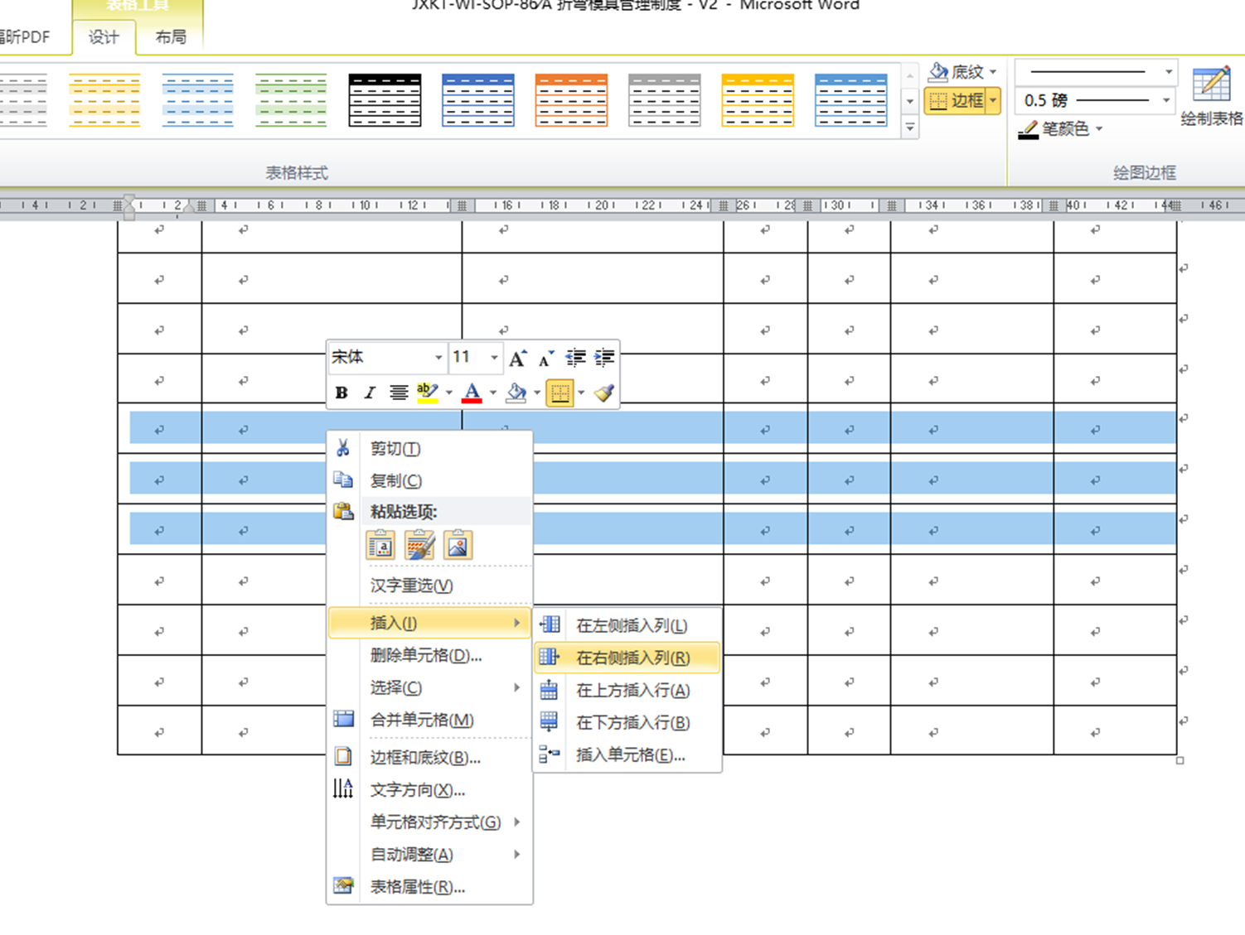Image resolution: width=1245 pixels, height=935 pixels.
Task: Click the merge formatting paste option
Action: click(419, 545)
